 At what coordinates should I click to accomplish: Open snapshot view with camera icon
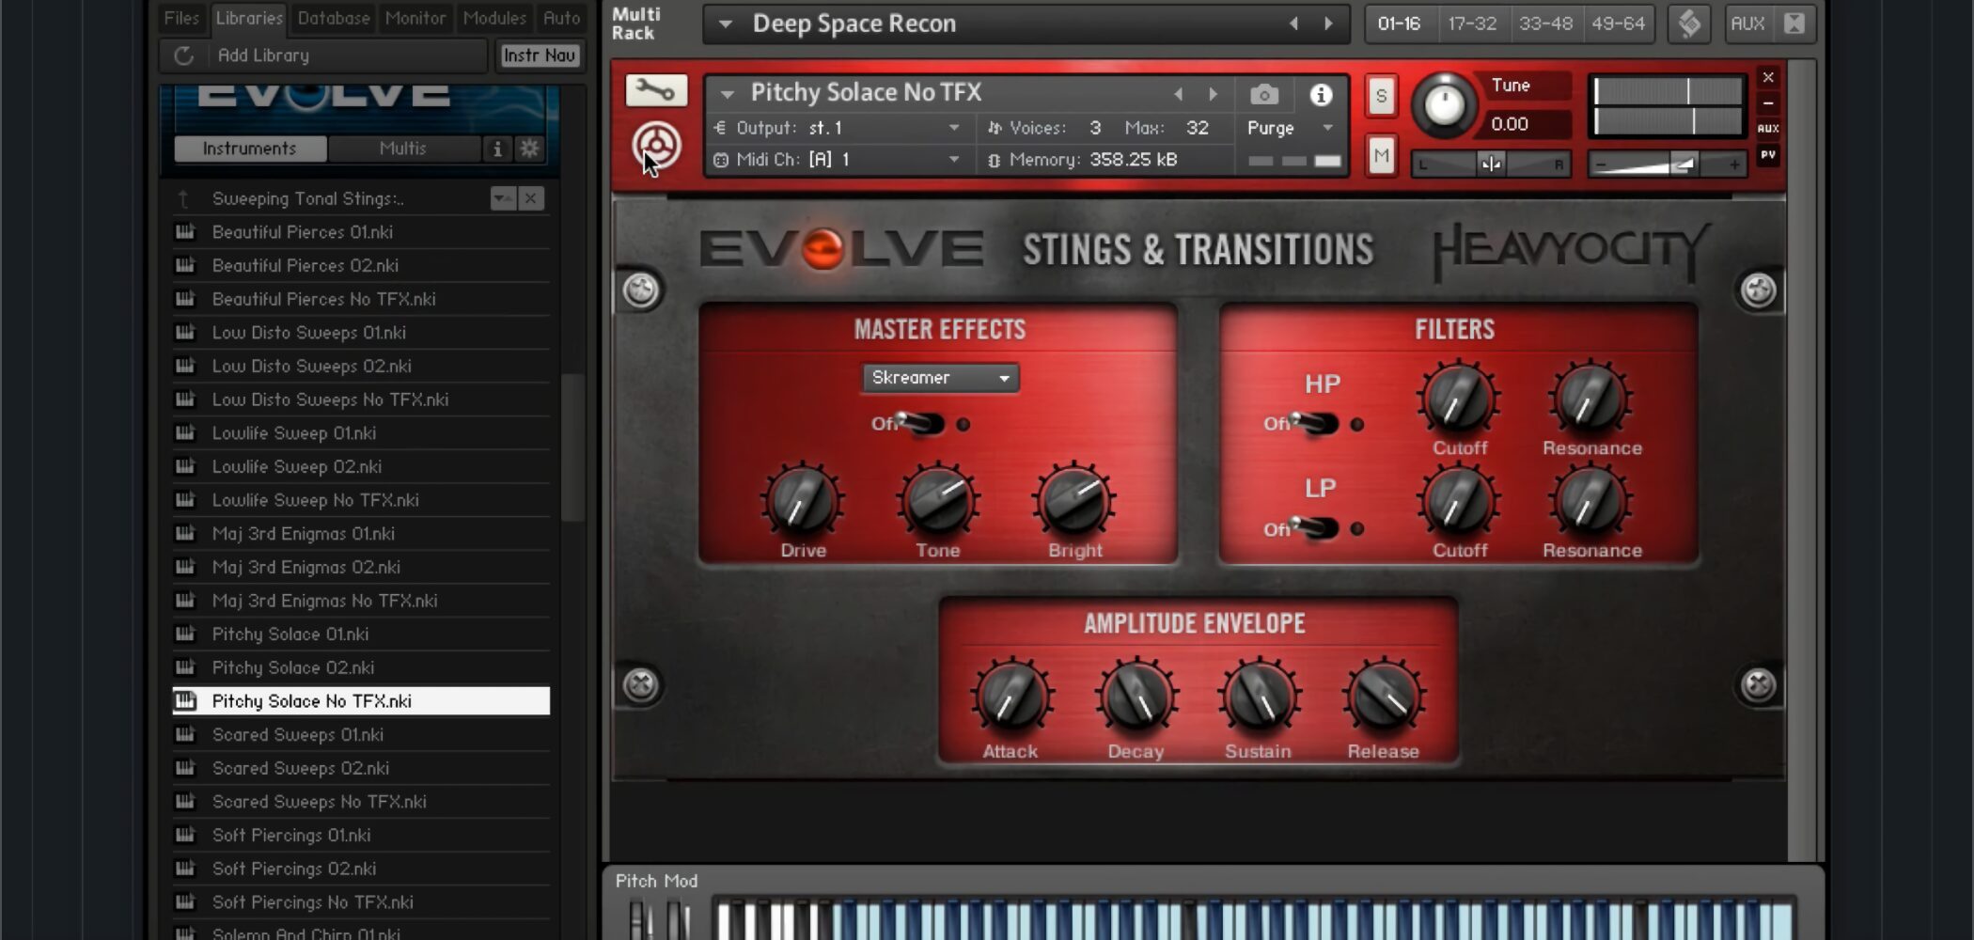point(1264,94)
